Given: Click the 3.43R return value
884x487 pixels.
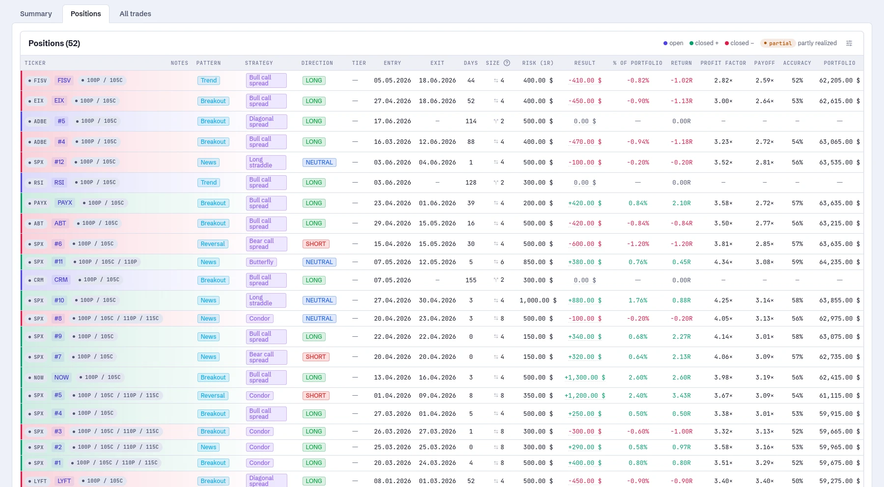Looking at the screenshot, I should [x=682, y=396].
